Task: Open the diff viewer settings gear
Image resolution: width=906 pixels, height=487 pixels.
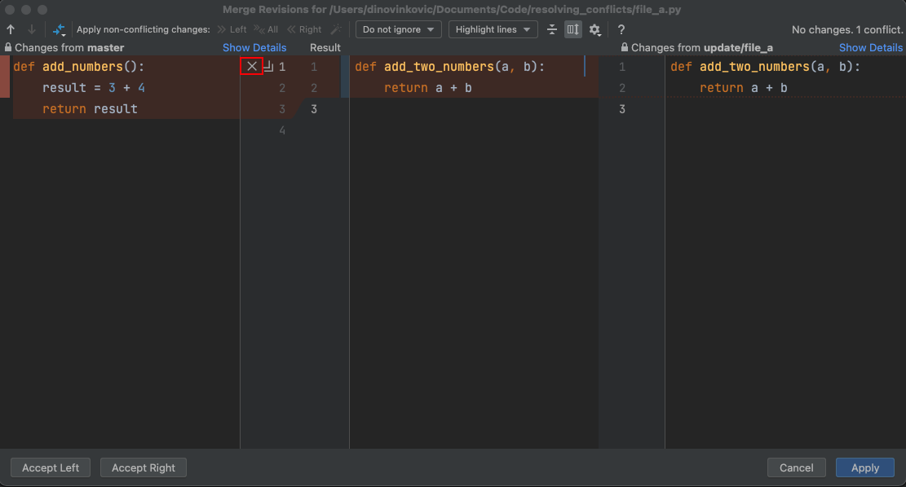Action: (x=594, y=29)
